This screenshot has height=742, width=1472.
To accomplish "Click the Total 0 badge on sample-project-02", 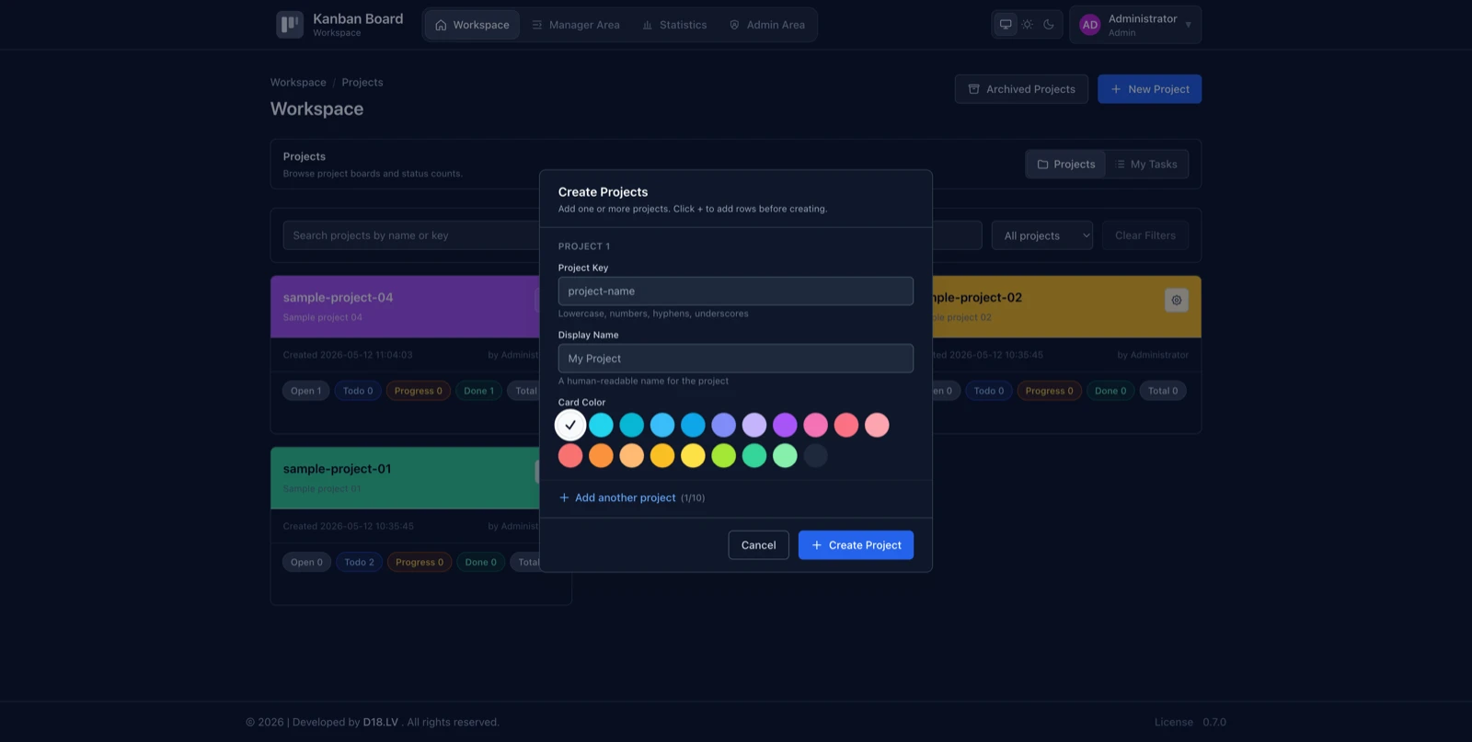I will point(1163,391).
